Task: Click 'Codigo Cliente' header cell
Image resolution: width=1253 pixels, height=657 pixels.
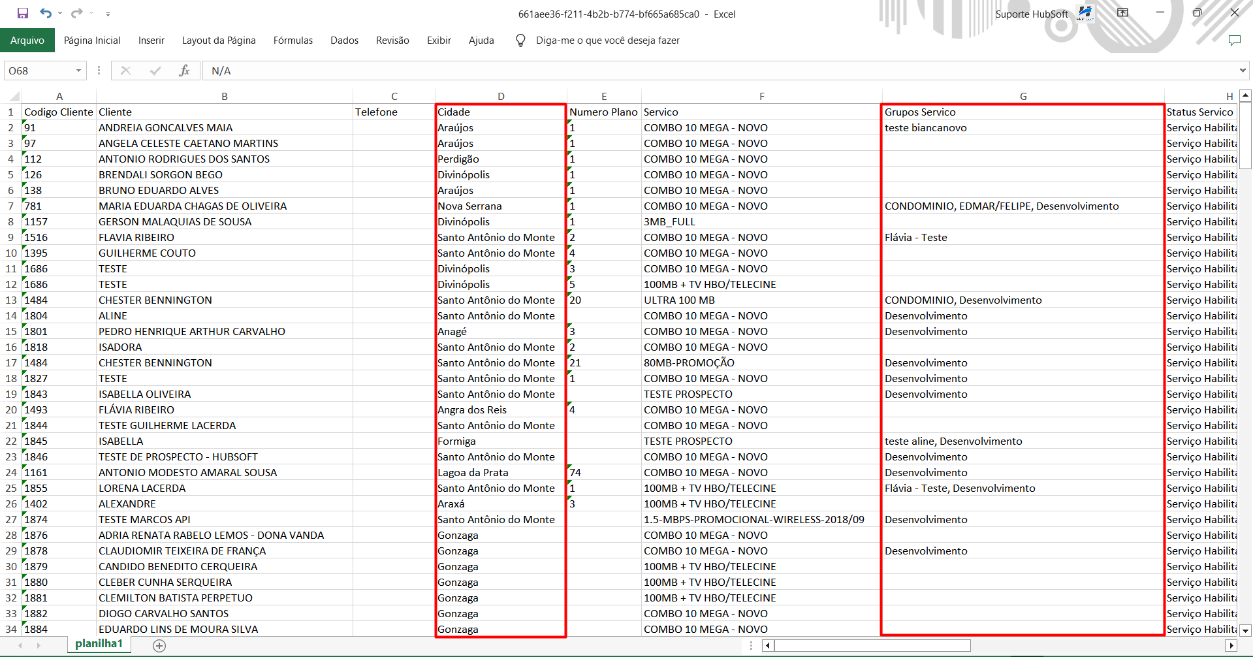Action: click(x=59, y=112)
